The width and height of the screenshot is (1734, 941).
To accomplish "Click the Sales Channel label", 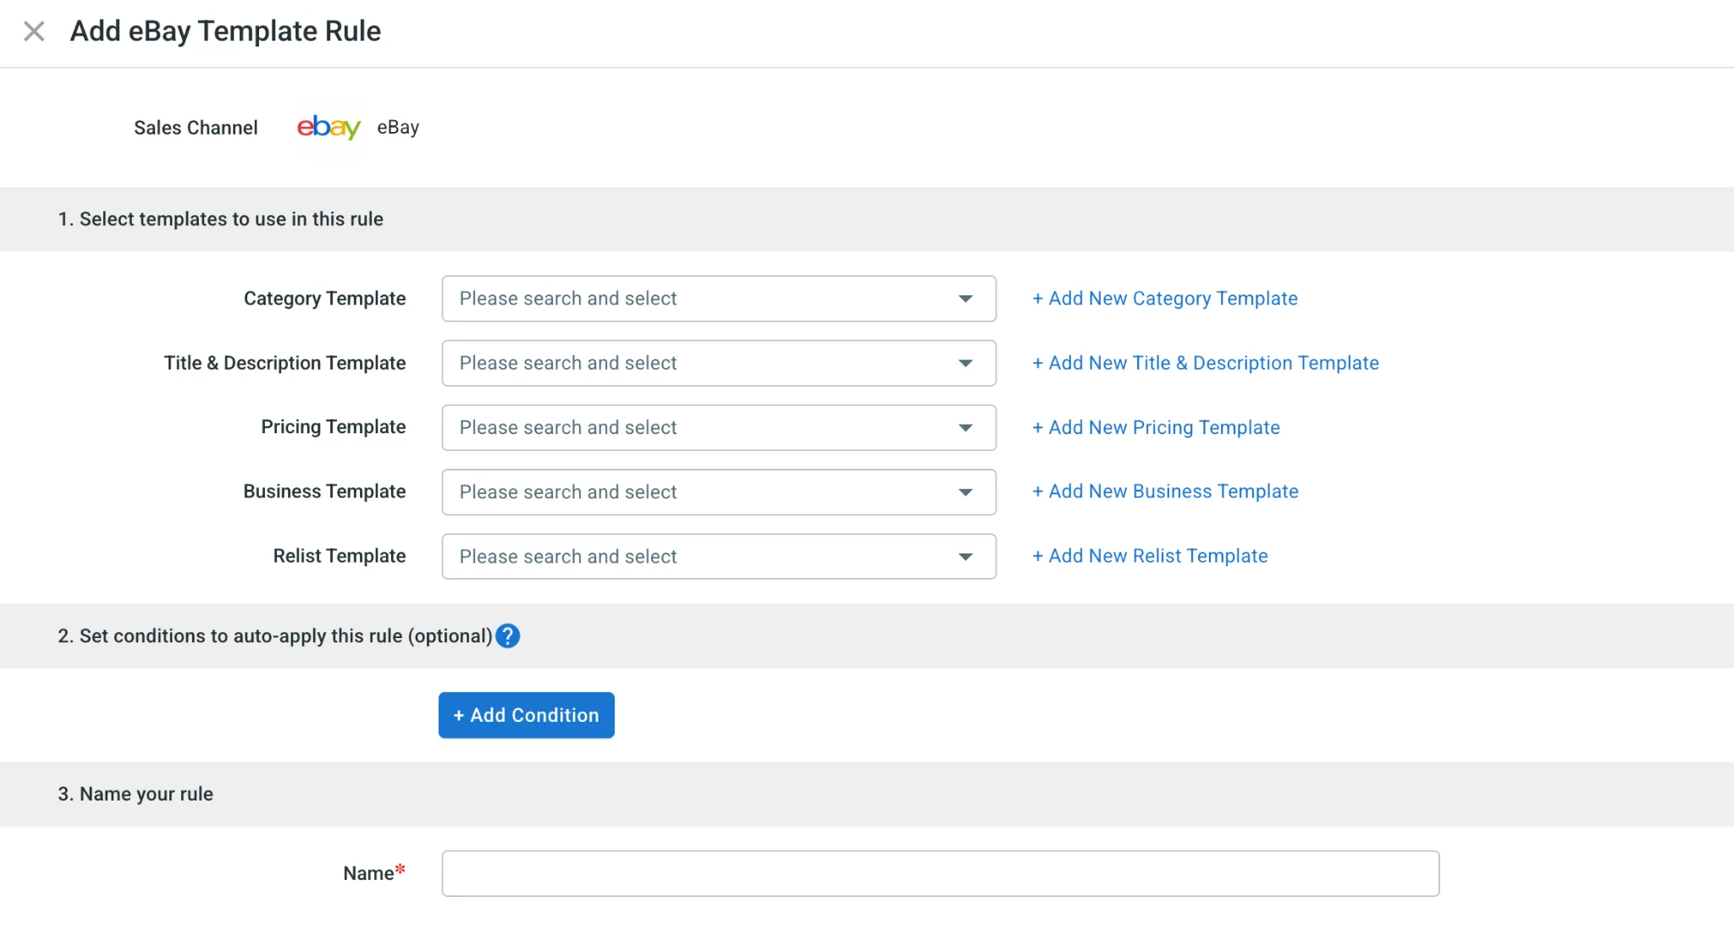I will pos(196,128).
